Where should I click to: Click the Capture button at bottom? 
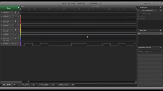click(x=7, y=85)
